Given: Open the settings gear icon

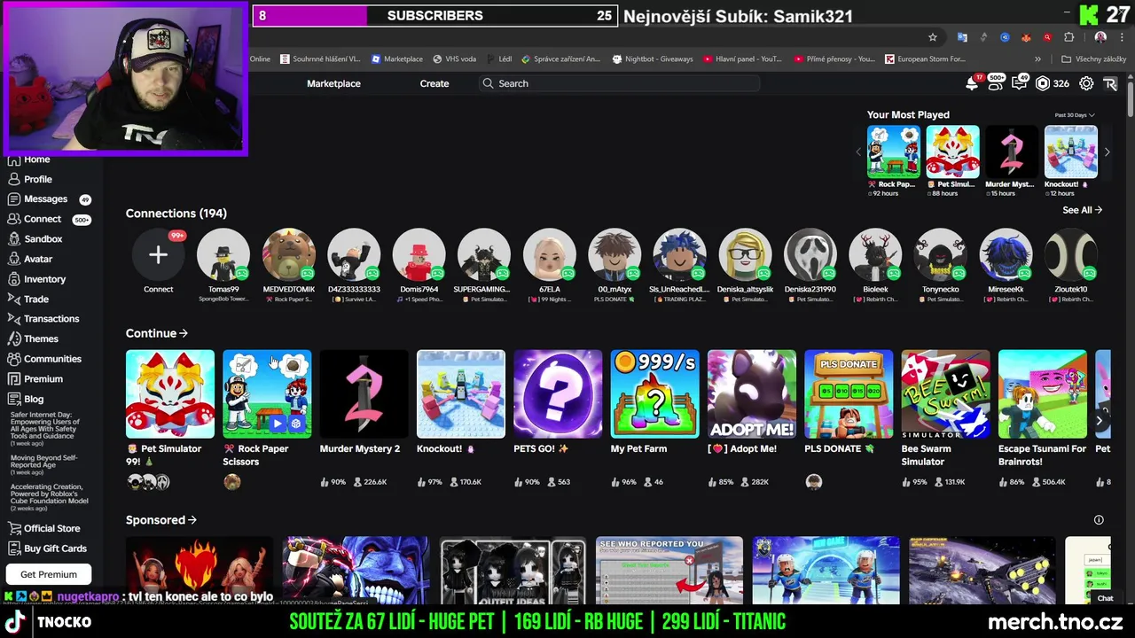Looking at the screenshot, I should coord(1086,83).
